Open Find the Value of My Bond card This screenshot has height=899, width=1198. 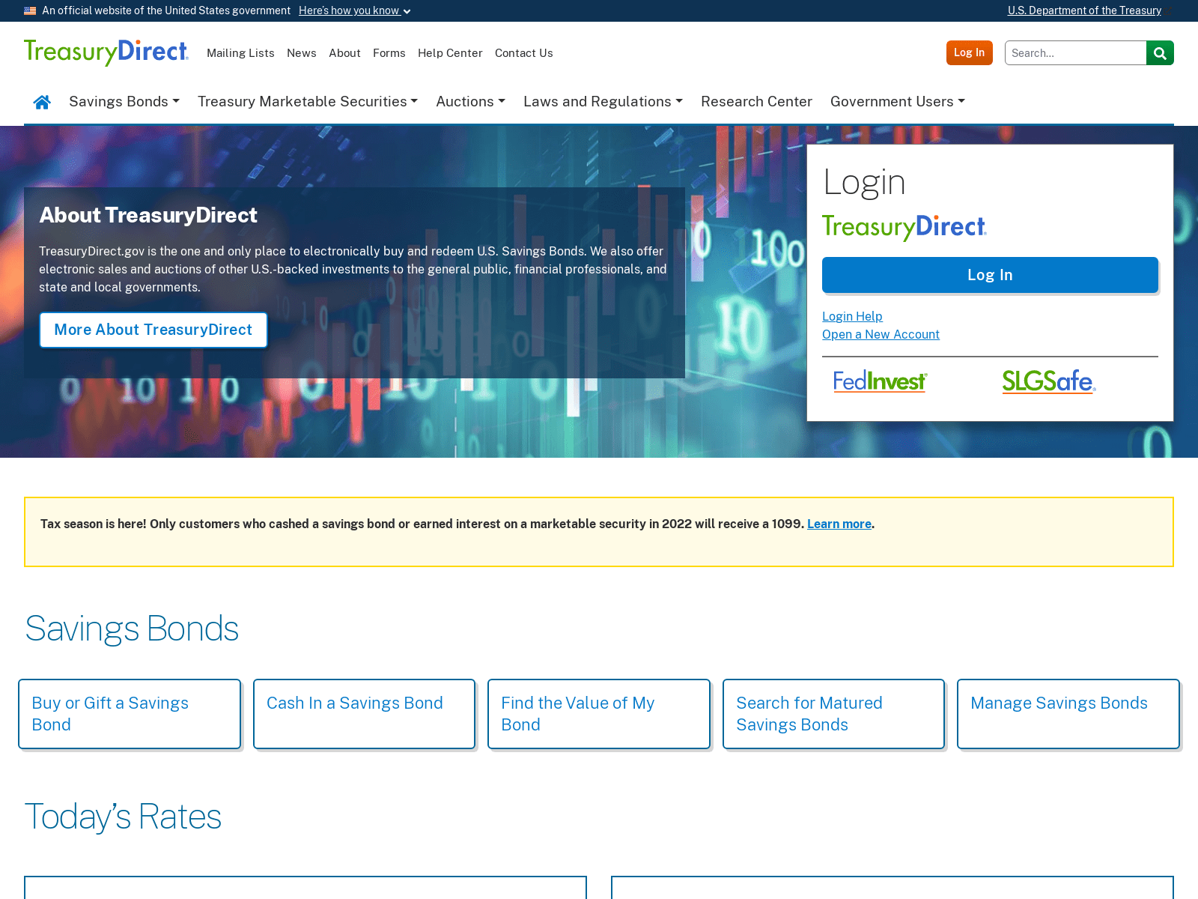(x=599, y=714)
